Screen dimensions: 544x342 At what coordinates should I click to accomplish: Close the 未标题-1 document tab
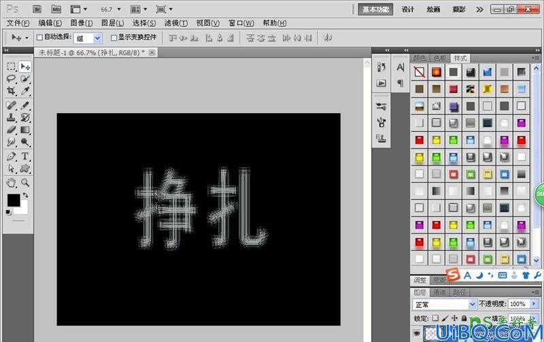pos(152,52)
